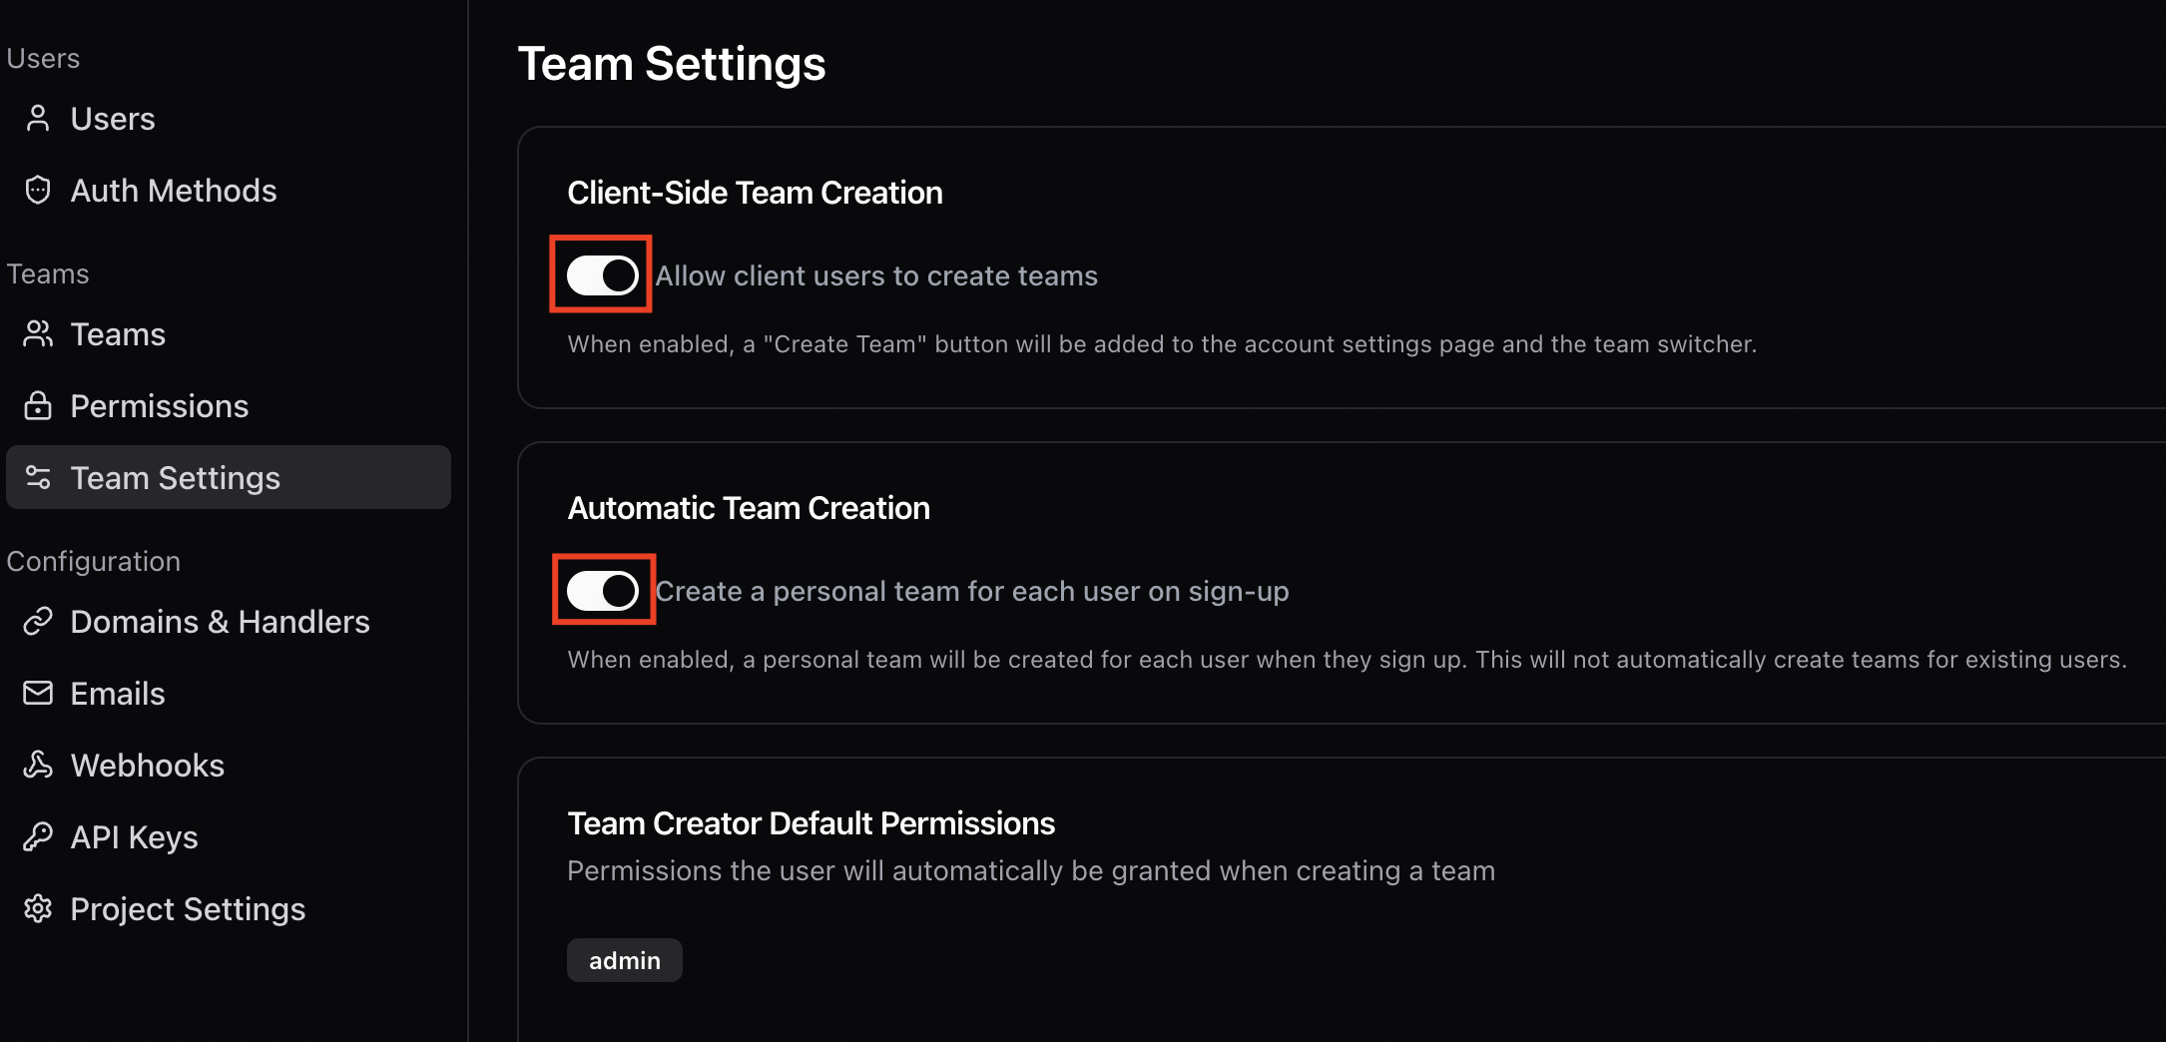2166x1042 pixels.
Task: Click the admin permission badge
Action: point(624,959)
